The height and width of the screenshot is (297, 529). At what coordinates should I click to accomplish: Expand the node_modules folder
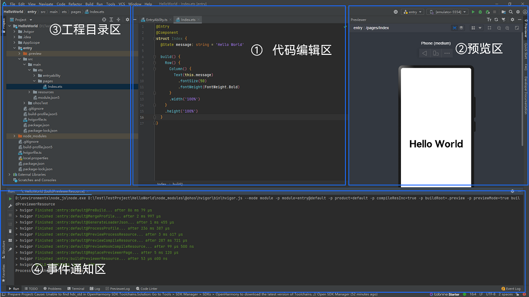14,136
